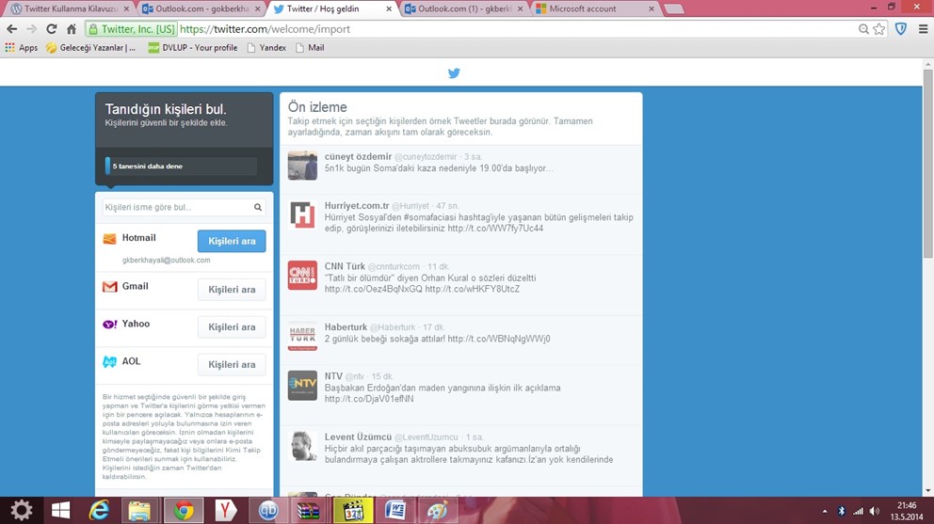Switch to the Outlook.com - gokberkha tab
The image size is (934, 524).
tap(202, 8)
